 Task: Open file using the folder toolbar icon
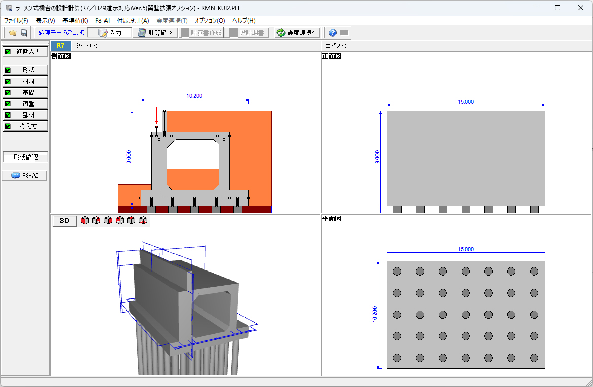(x=13, y=33)
